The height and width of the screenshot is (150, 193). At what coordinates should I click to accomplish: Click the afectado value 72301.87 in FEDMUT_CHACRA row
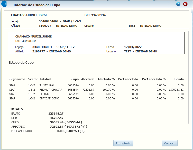(88, 90)
